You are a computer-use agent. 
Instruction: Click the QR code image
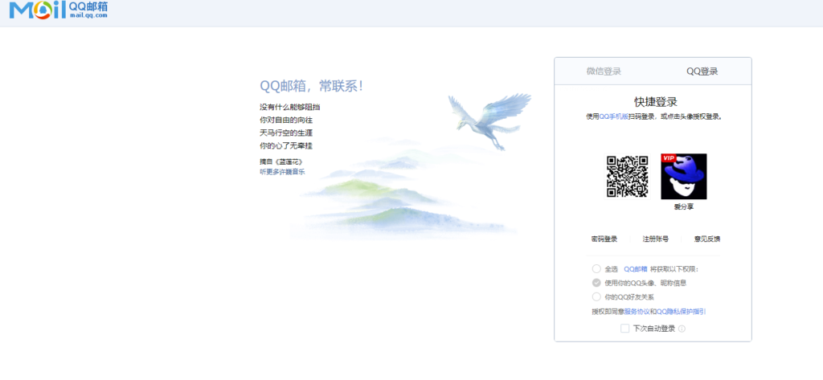point(627,177)
